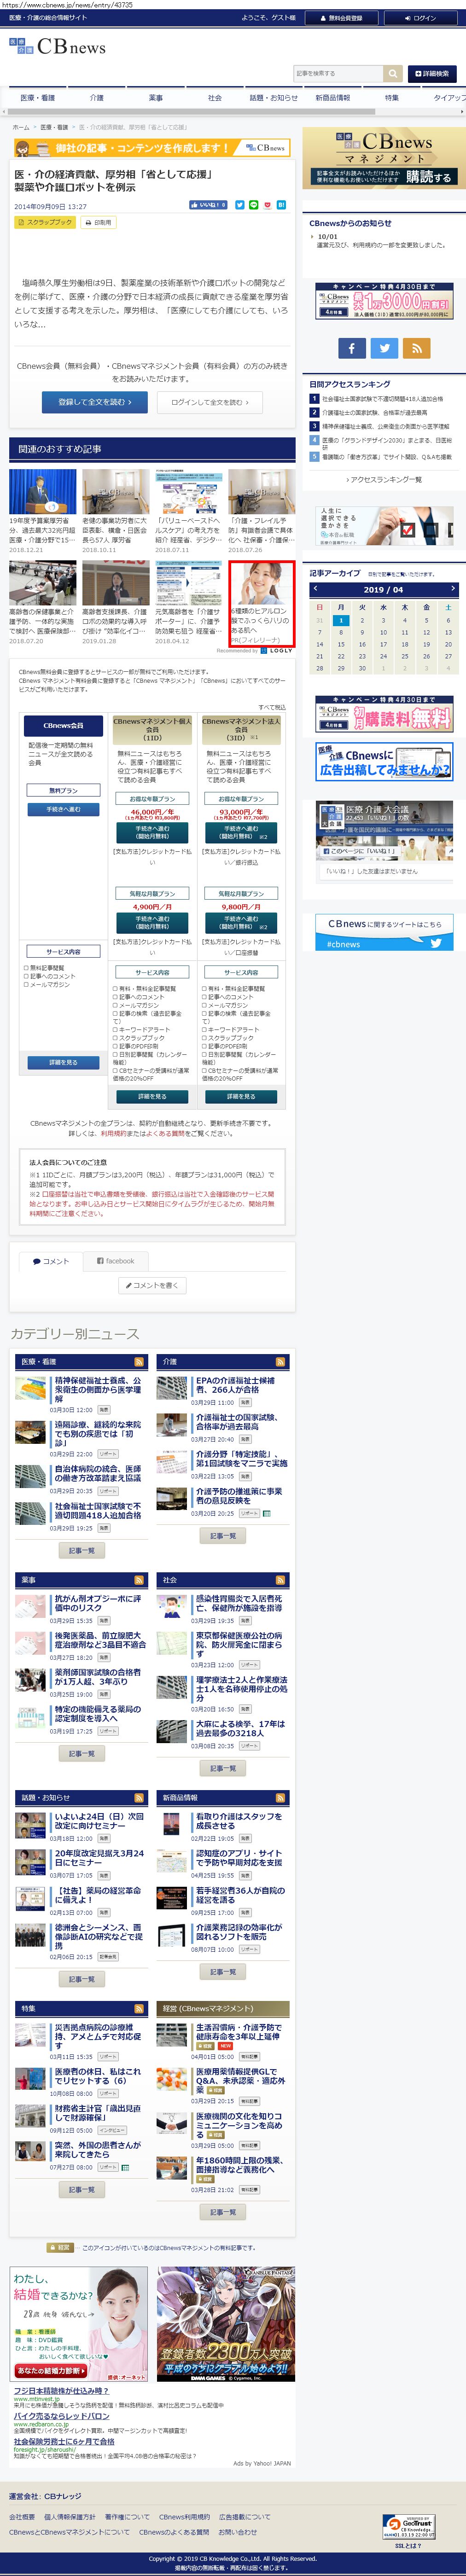
Task: Switch to the コメント tab
Action: pos(51,1260)
